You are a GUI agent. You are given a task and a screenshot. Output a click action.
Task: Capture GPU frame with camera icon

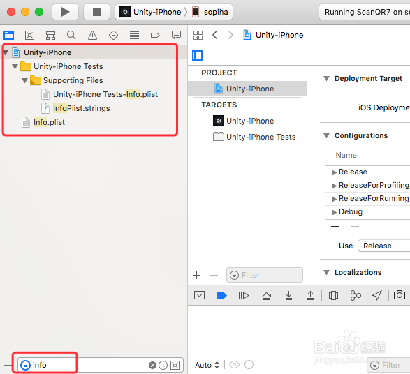[400, 295]
